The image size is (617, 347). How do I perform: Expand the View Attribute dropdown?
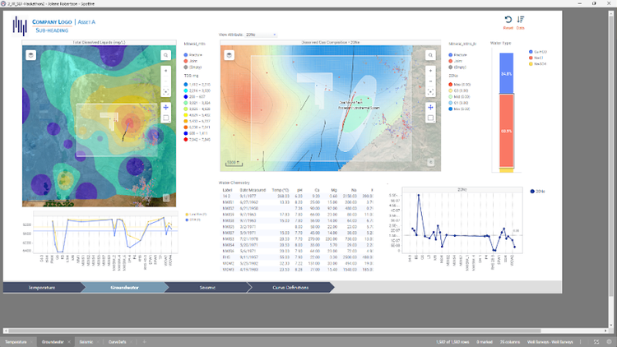click(261, 35)
